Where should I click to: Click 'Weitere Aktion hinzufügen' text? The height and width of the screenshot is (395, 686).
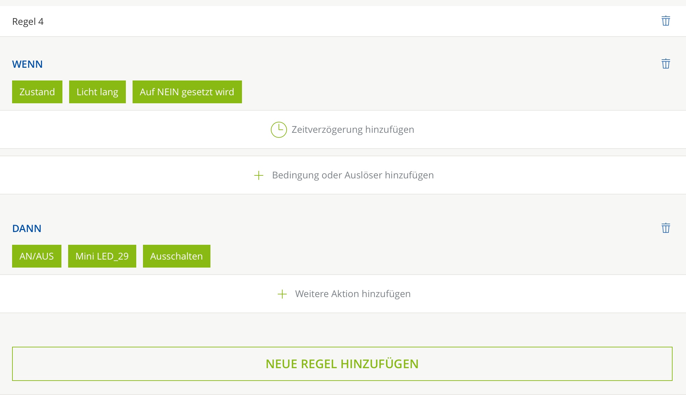point(353,294)
